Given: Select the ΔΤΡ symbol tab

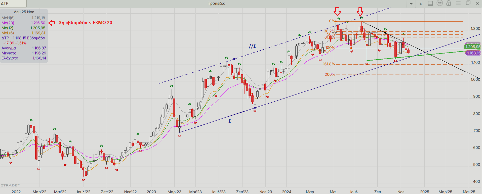Looking at the screenshot, I should click(x=13, y=4).
